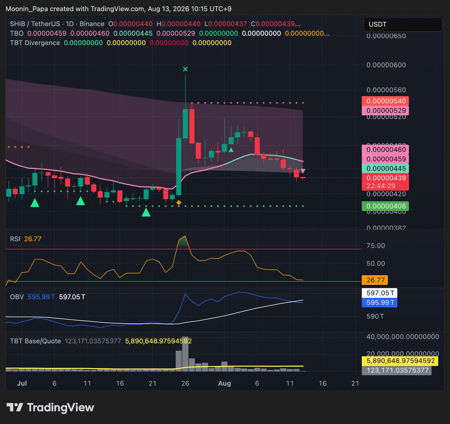Click the Aug label on the time axis
Viewport: 450px width, 424px height.
[x=225, y=383]
